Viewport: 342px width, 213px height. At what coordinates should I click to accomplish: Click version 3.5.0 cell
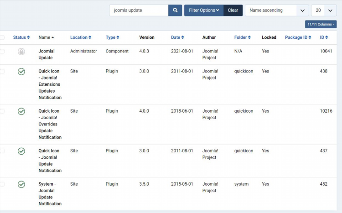tap(144, 184)
